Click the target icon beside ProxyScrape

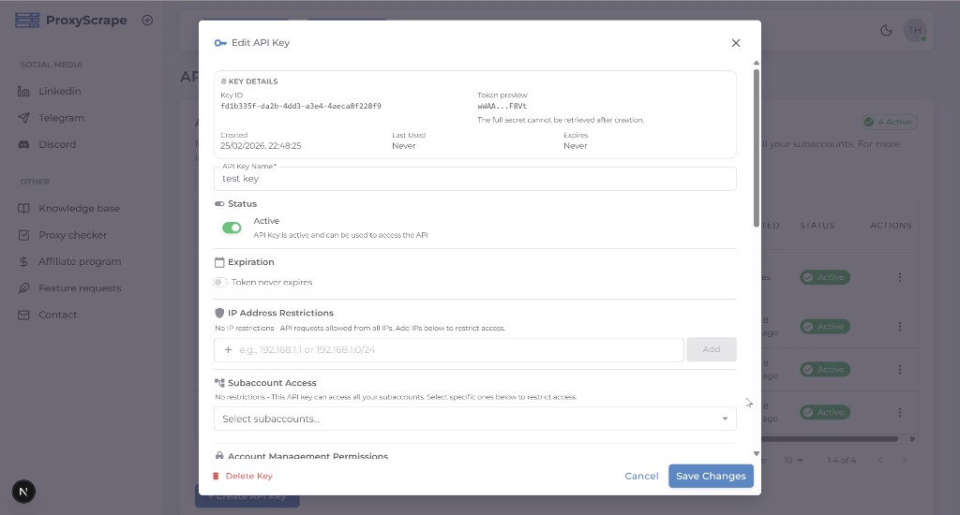point(147,21)
